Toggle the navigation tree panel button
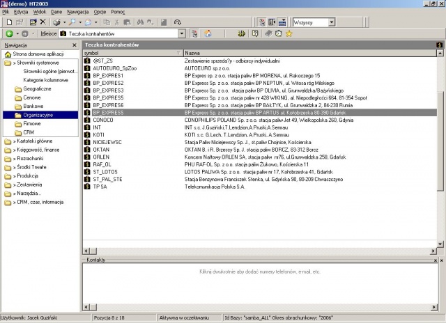Image resolution: width=446 pixels, height=323 pixels. coord(262,22)
